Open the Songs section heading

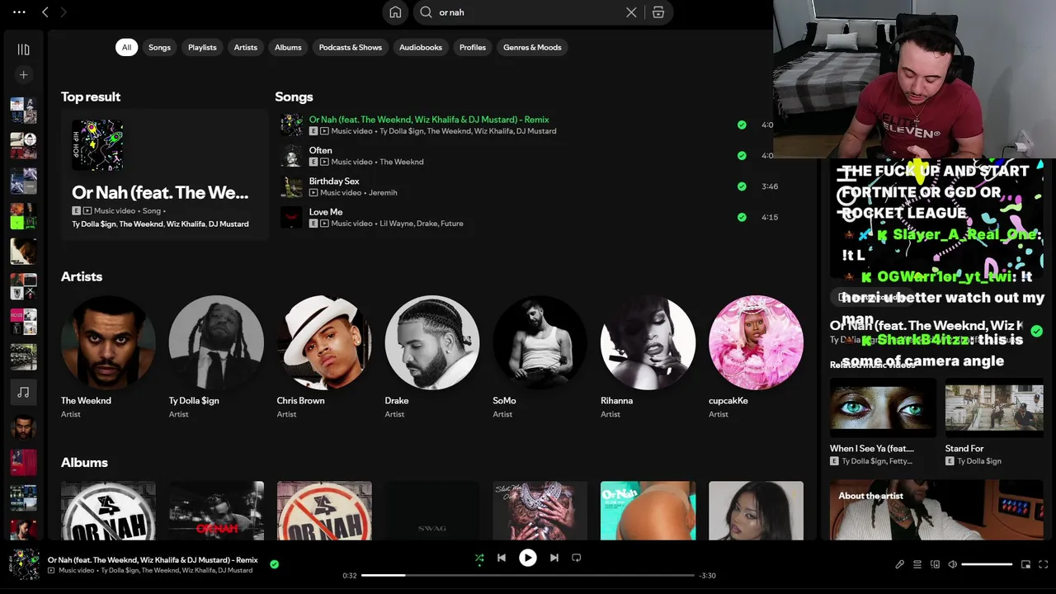294,97
